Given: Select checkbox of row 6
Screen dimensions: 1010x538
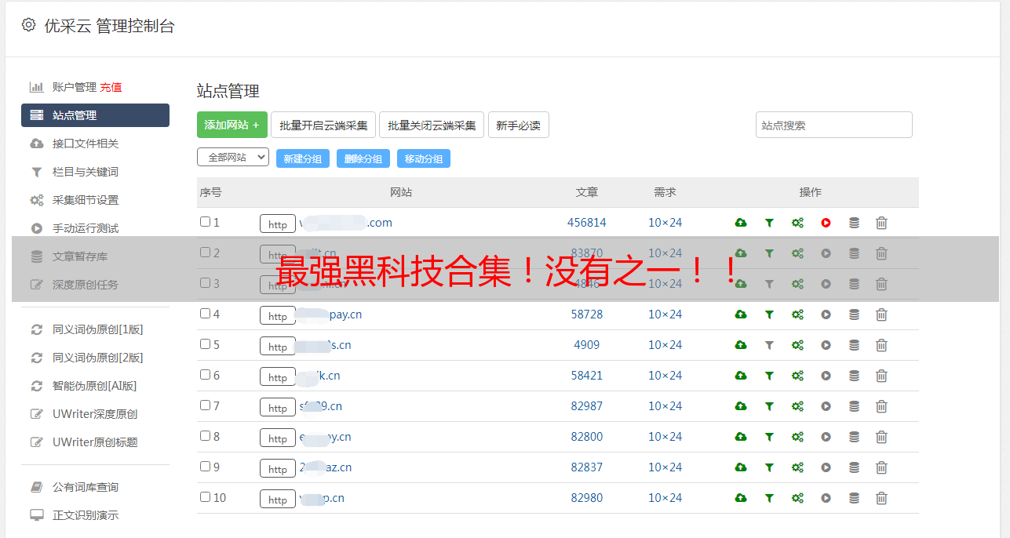Looking at the screenshot, I should (205, 375).
